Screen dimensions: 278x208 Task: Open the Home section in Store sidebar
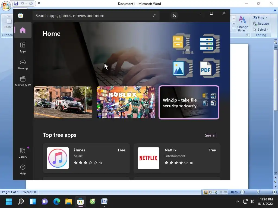pyautogui.click(x=23, y=30)
